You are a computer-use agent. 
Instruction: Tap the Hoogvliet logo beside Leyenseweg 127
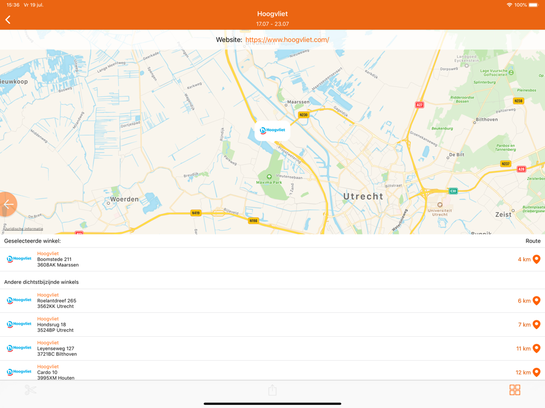pos(19,348)
